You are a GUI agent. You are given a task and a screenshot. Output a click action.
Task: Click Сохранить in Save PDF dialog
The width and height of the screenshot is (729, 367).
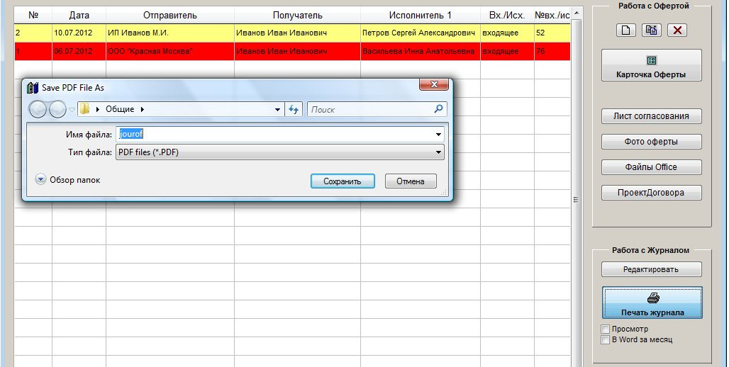343,181
